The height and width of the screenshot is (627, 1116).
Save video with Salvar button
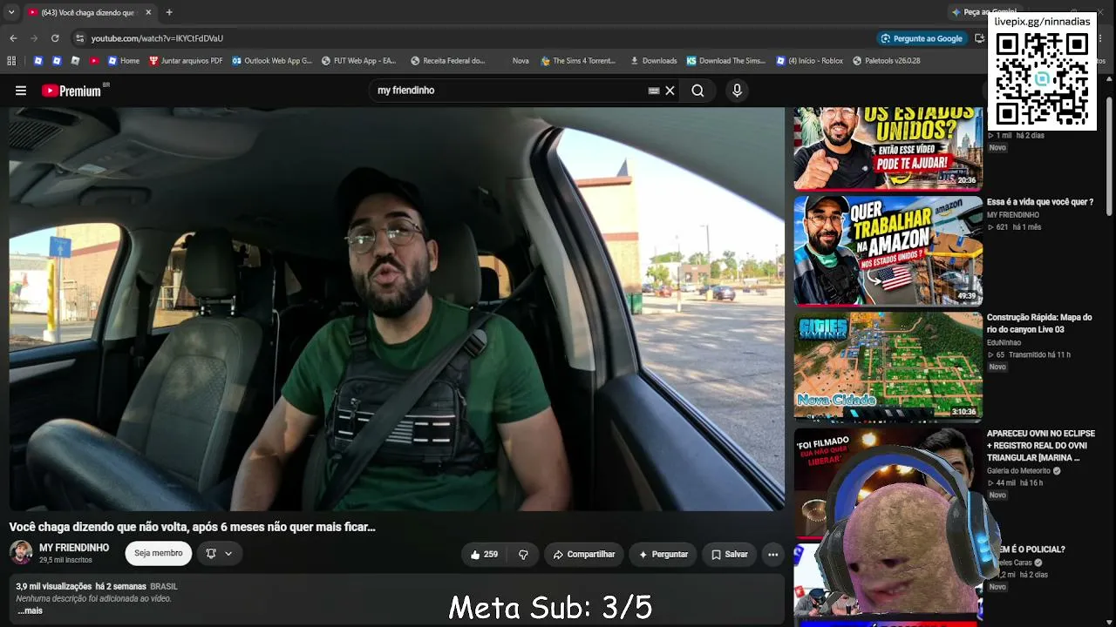[x=730, y=554]
